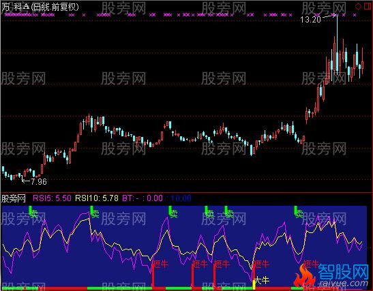
Task: Click the leftmost green 卖 sell marker
Action: point(33,213)
